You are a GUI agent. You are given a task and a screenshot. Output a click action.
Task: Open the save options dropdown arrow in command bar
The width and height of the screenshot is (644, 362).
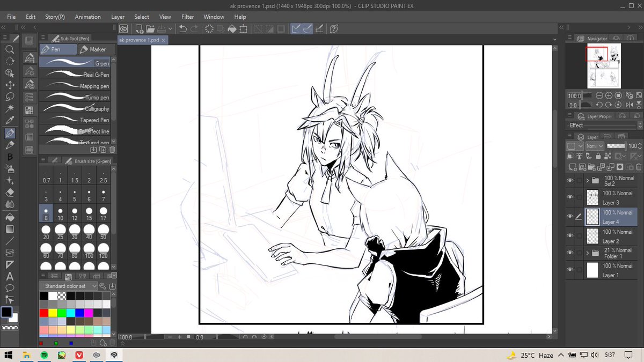coord(170,29)
